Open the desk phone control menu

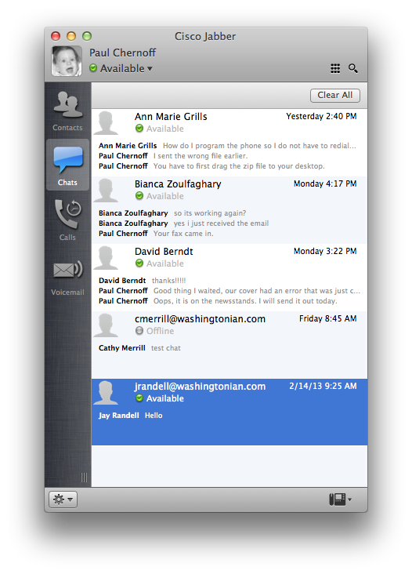341,500
